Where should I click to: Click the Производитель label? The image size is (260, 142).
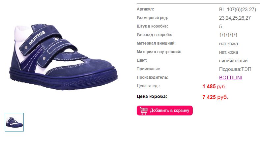pyautogui.click(x=152, y=77)
